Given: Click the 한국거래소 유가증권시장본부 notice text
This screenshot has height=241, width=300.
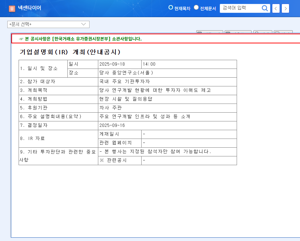Looking at the screenshot, I should click(x=83, y=39).
